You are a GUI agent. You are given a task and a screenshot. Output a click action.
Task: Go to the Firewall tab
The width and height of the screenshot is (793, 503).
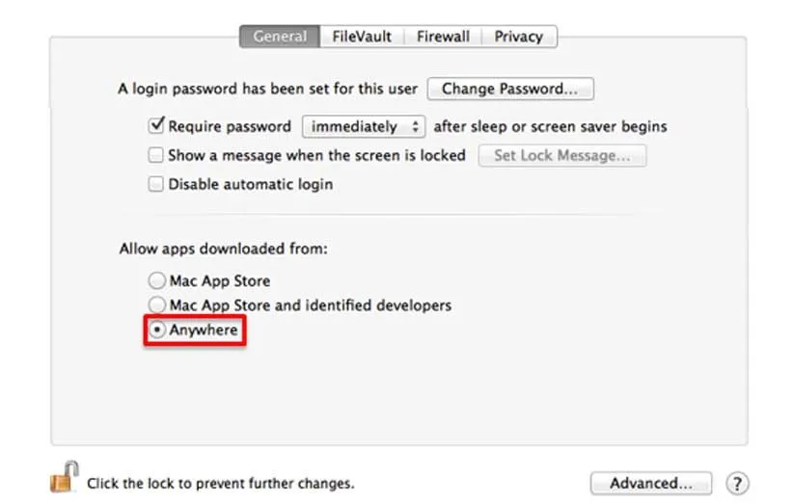pyautogui.click(x=443, y=37)
